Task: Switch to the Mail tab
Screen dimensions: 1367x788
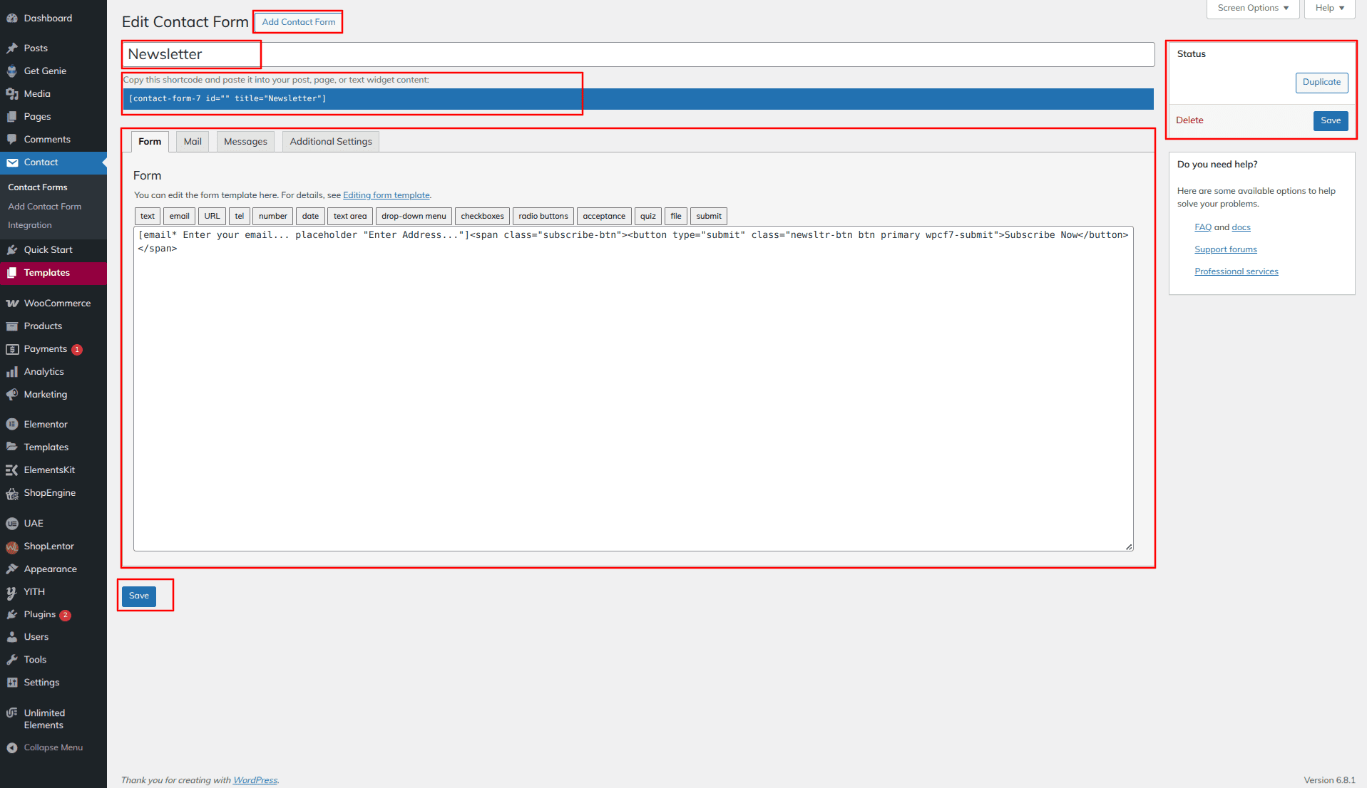Action: pos(193,142)
